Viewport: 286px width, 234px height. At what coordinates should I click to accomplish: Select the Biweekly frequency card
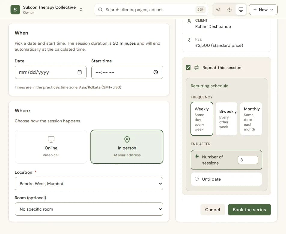tap(227, 119)
